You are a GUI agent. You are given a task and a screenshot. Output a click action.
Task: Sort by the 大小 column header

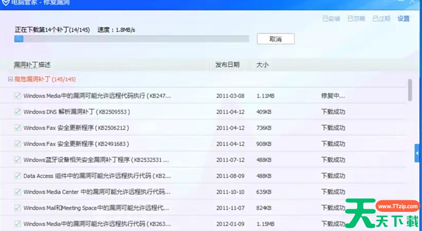262,65
